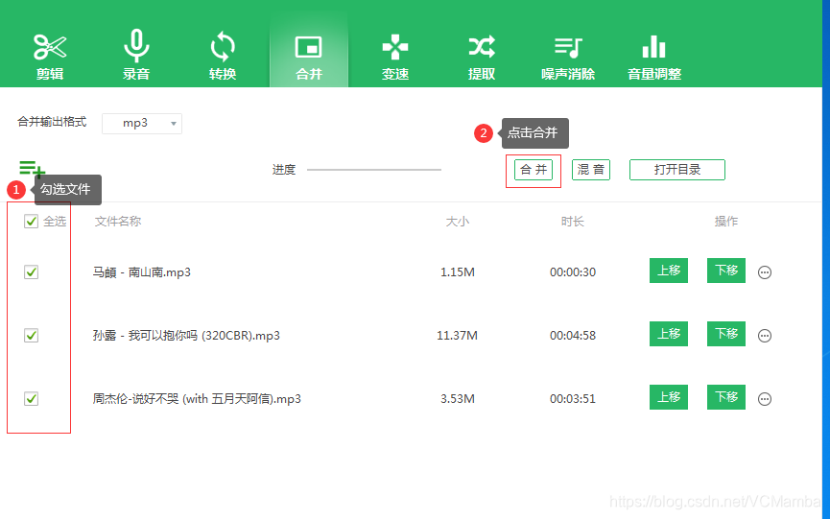Click the 操作 column header

(725, 222)
